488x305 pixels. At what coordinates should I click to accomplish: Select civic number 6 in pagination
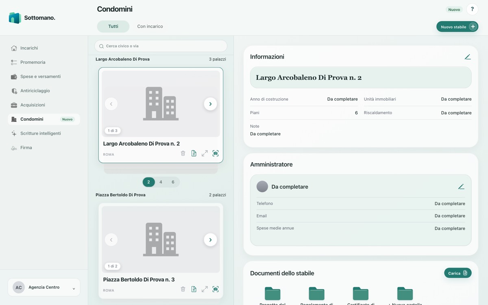tap(173, 182)
